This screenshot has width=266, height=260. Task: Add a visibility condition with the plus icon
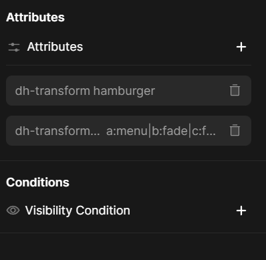pyautogui.click(x=241, y=211)
